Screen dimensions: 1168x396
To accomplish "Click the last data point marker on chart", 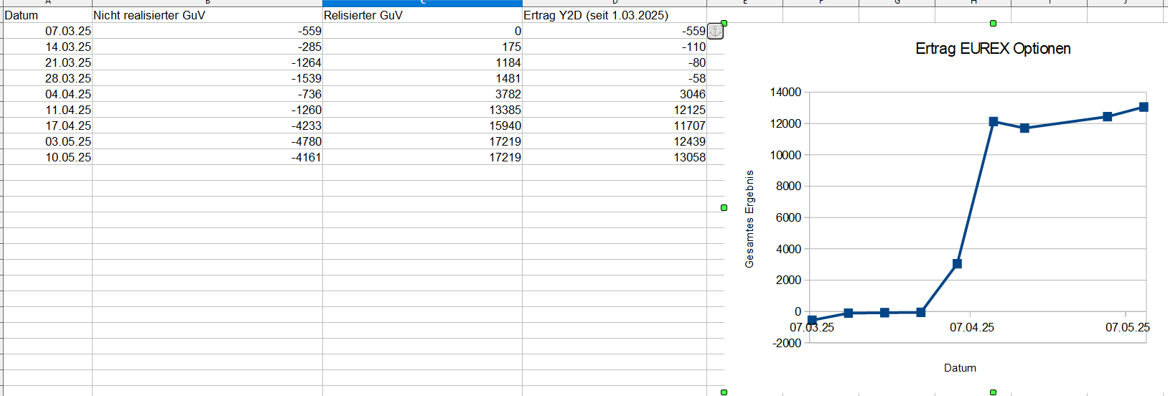I will point(1144,107).
